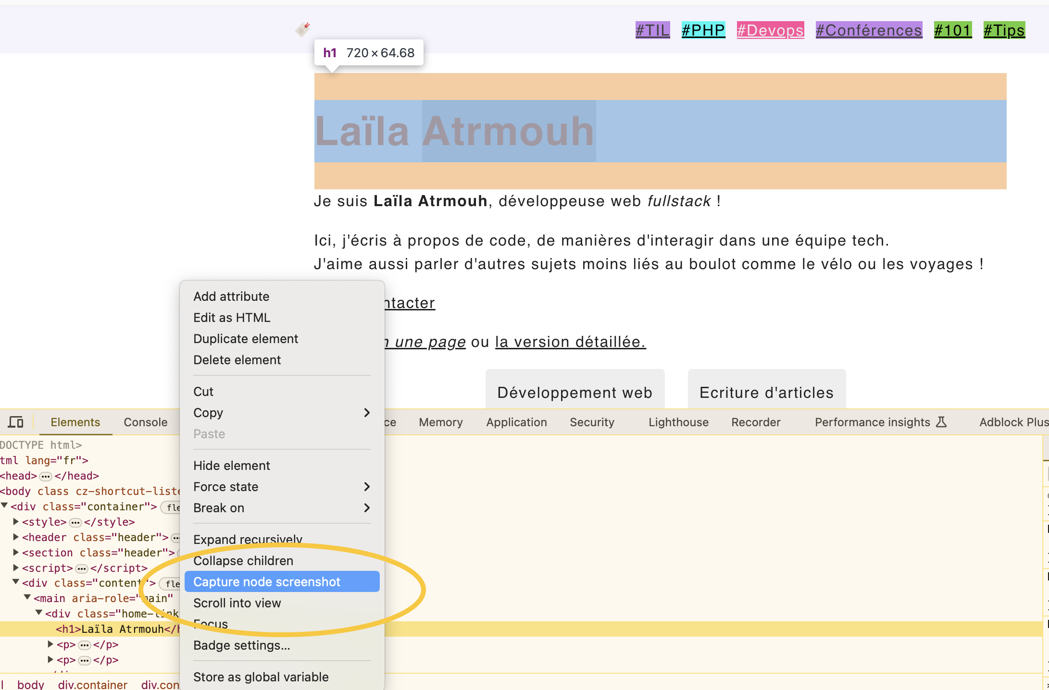Open the Recorder tab
This screenshot has height=690, width=1049.
coord(756,422)
